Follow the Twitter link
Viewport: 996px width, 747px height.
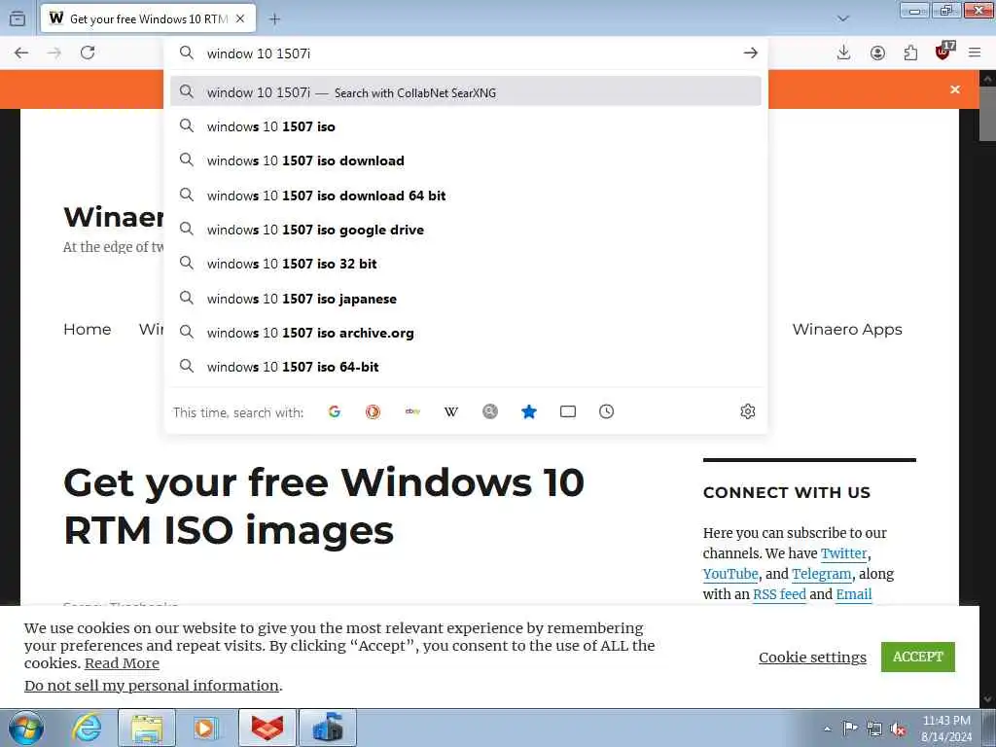pos(843,553)
